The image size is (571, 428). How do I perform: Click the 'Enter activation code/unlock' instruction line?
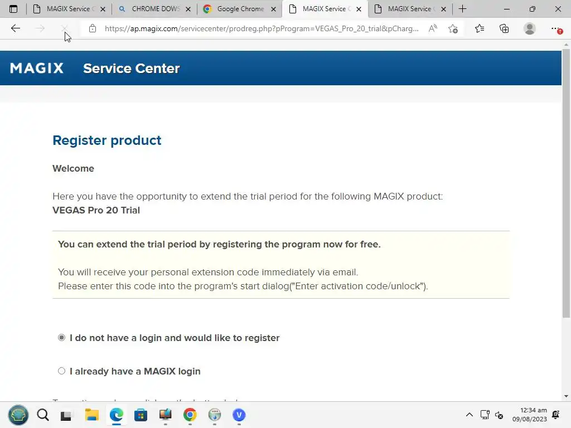(x=243, y=286)
